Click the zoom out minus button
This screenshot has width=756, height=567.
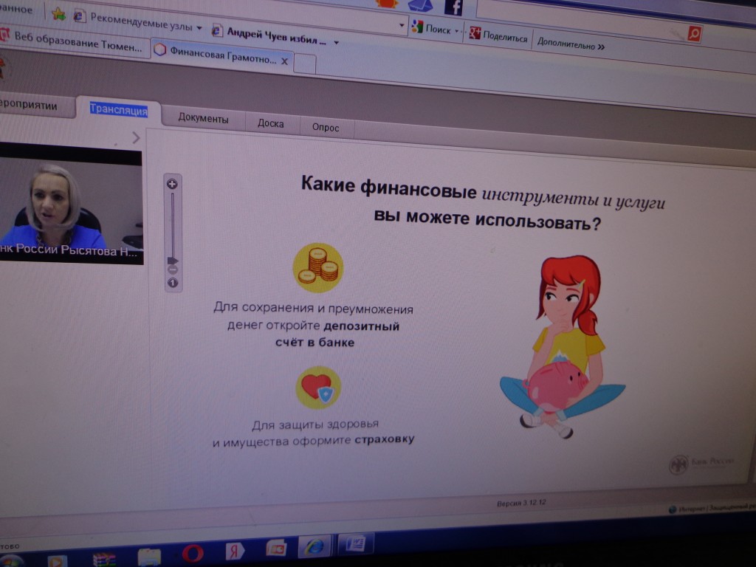[x=173, y=269]
